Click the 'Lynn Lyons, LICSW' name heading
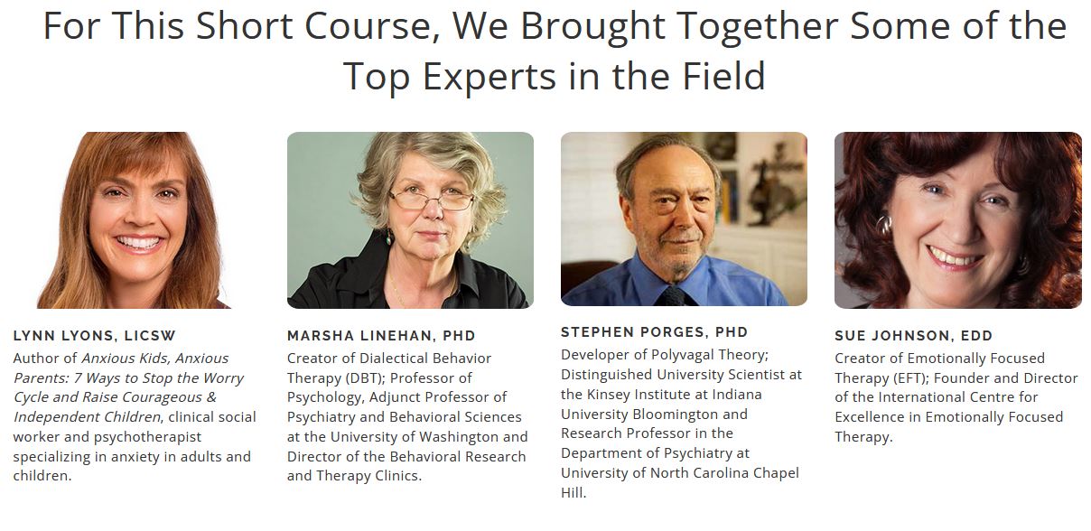Viewport: 1091px width, 531px height. pyautogui.click(x=95, y=336)
